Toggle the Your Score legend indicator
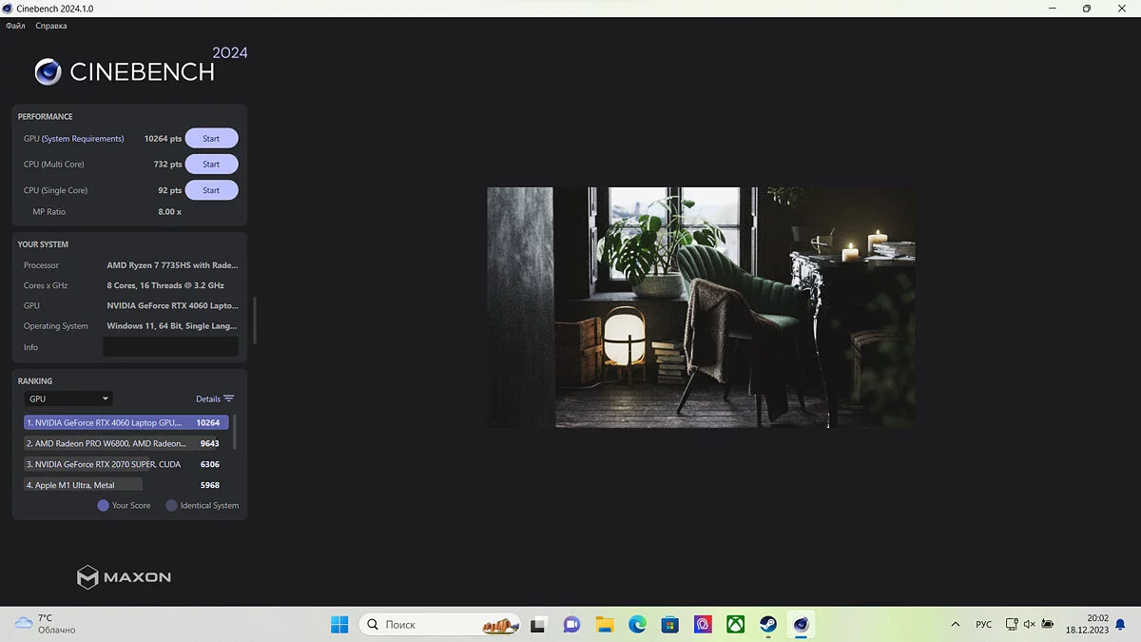The width and height of the screenshot is (1141, 642). coord(103,505)
